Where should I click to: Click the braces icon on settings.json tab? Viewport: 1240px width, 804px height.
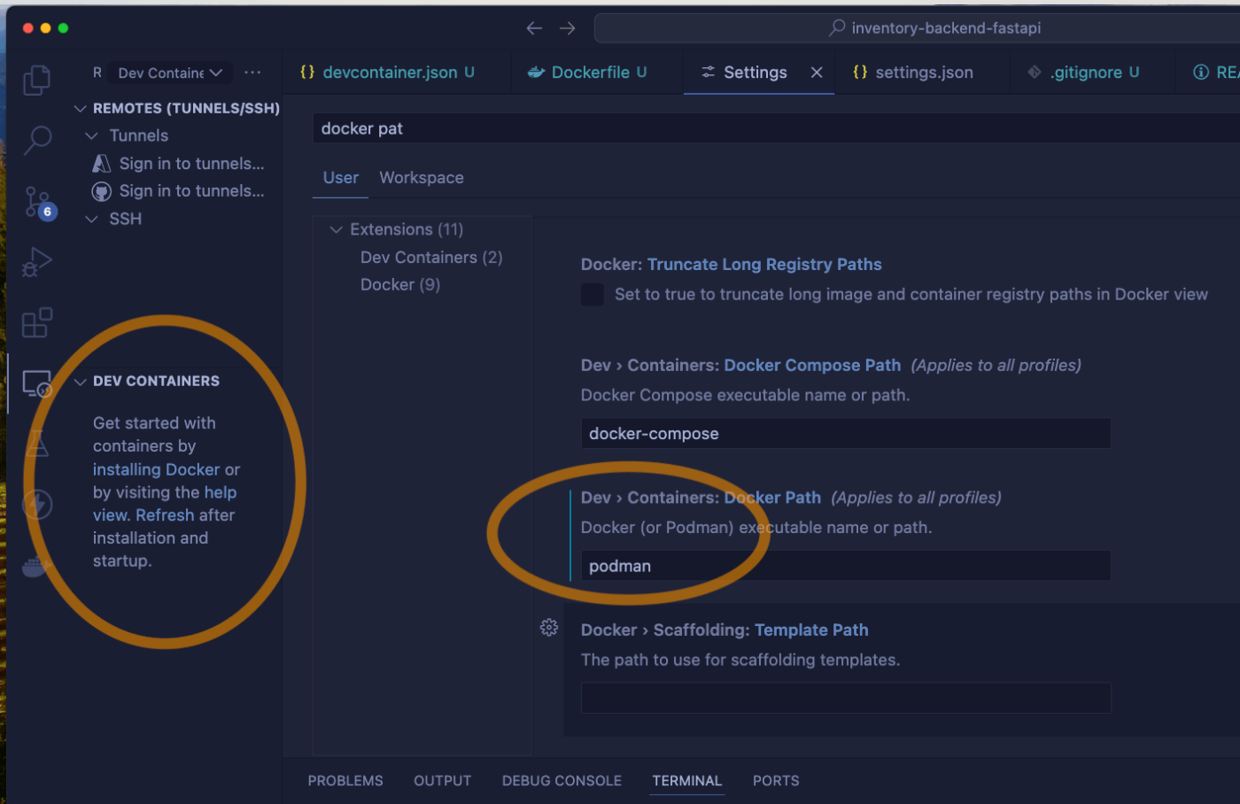click(x=860, y=73)
